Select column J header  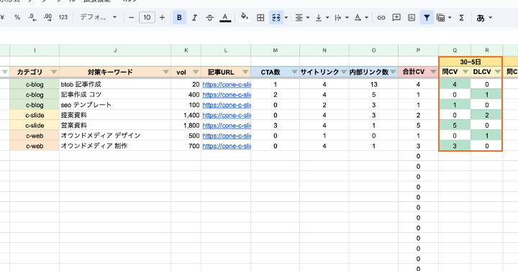pyautogui.click(x=115, y=50)
